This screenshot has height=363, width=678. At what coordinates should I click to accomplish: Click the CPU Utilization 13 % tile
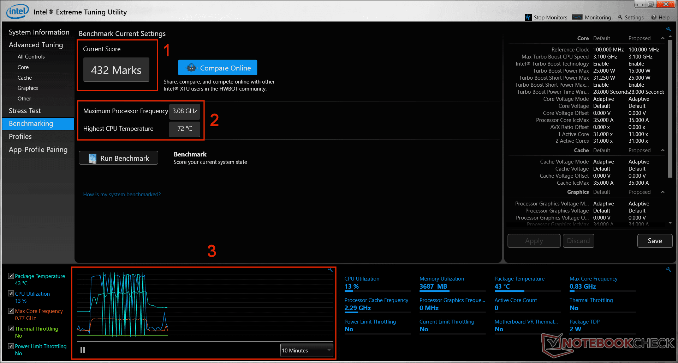(x=377, y=283)
